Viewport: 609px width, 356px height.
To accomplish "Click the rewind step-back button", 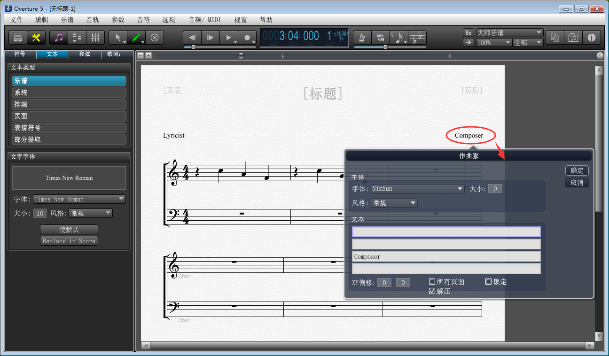I will pyautogui.click(x=192, y=38).
